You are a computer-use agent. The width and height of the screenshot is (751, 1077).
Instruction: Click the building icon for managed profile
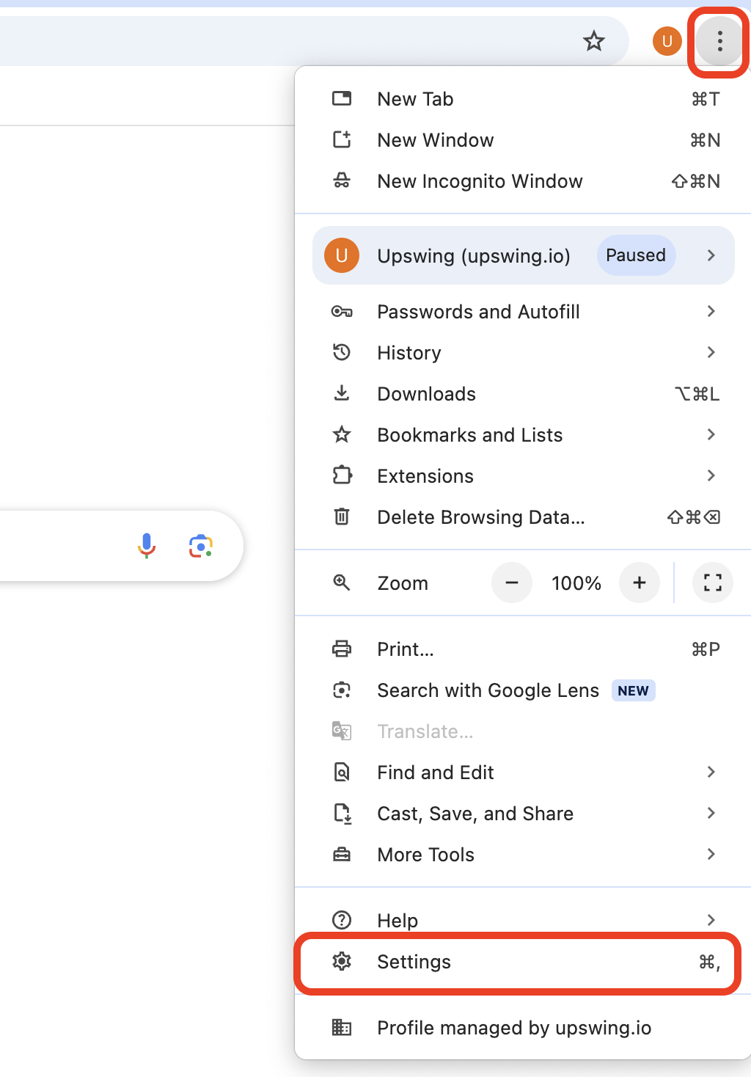point(342,1027)
